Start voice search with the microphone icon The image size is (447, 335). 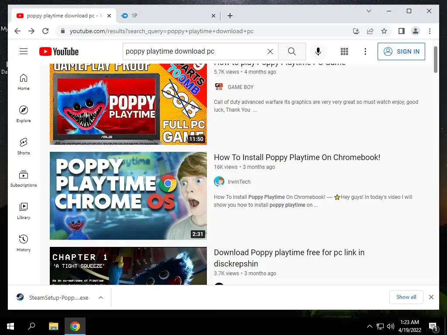318,51
